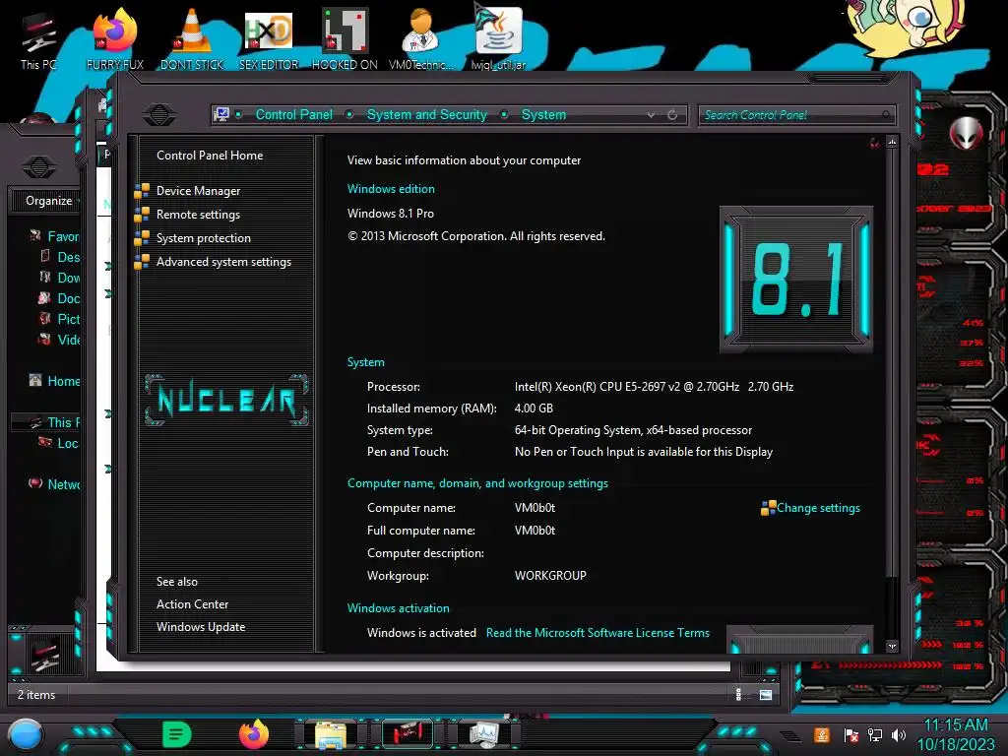The width and height of the screenshot is (1008, 756).
Task: Open the green chat app on taskbar
Action: [177, 734]
